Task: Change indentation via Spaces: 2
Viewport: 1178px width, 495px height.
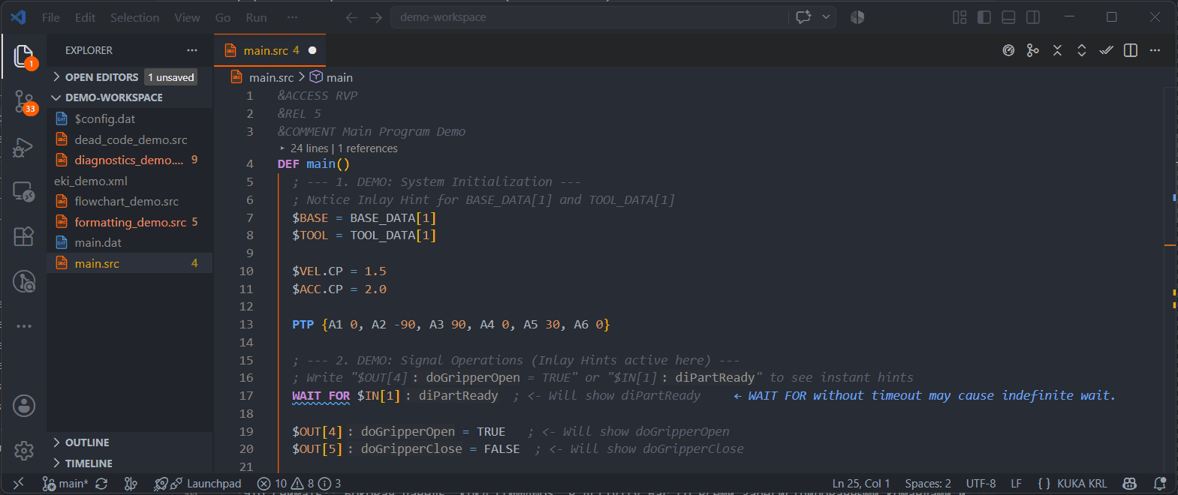Action: 928,484
